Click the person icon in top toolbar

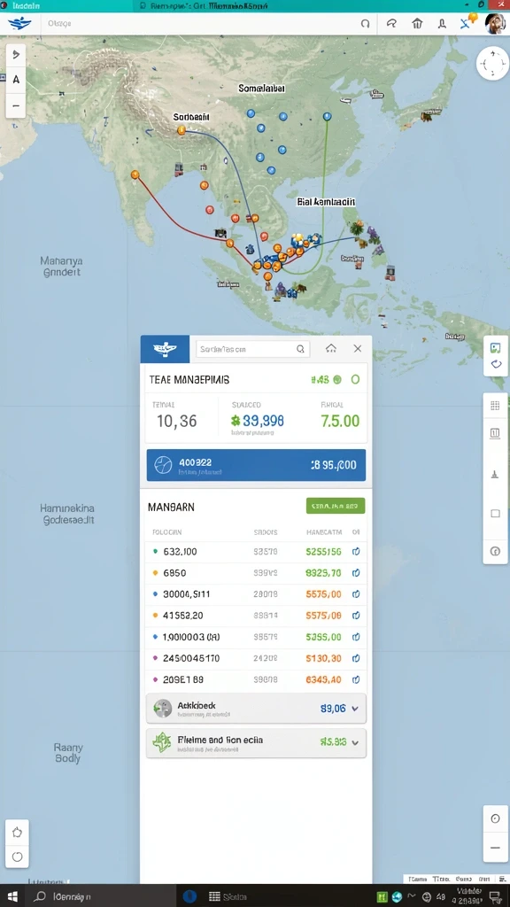443,24
